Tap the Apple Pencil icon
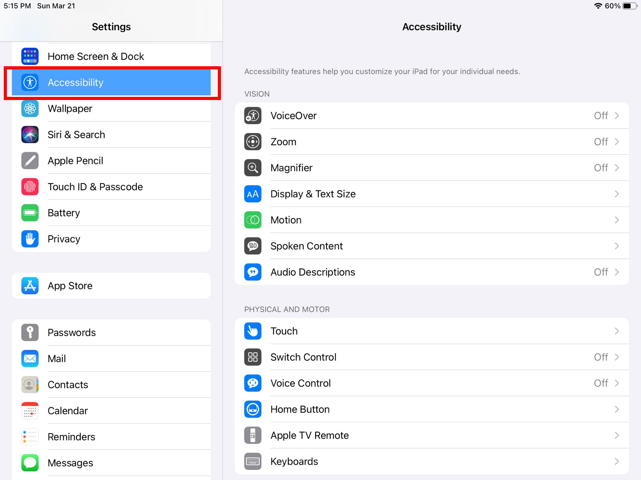This screenshot has height=480, width=641. click(x=30, y=161)
